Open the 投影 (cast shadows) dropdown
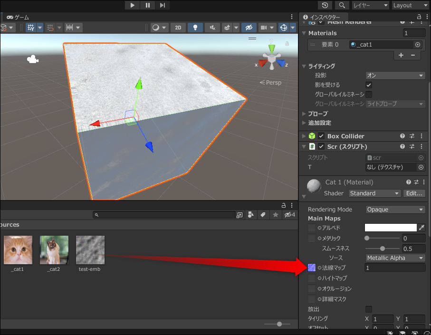431x335 pixels. (x=395, y=75)
